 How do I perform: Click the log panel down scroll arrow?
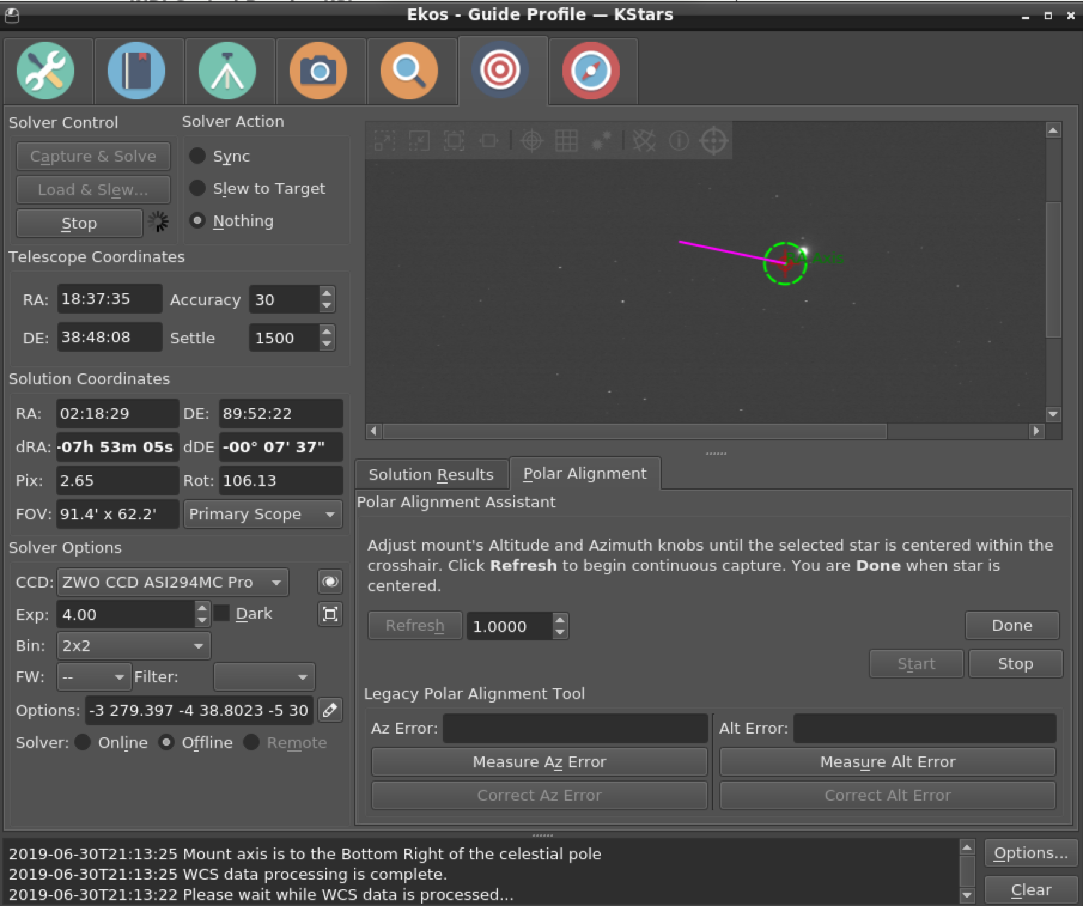pyautogui.click(x=967, y=895)
